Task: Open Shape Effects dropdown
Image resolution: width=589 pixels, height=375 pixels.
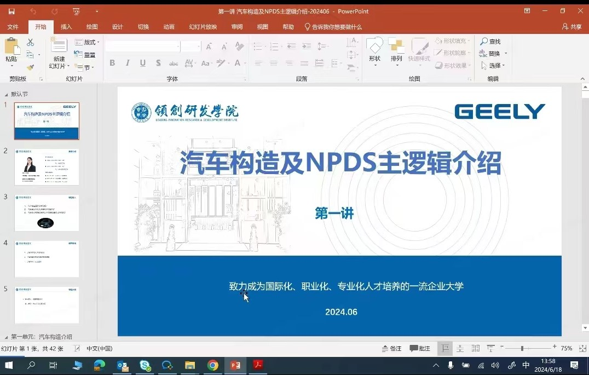Action: click(x=453, y=65)
